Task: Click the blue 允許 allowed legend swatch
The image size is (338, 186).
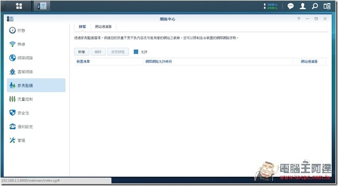Action: point(136,52)
